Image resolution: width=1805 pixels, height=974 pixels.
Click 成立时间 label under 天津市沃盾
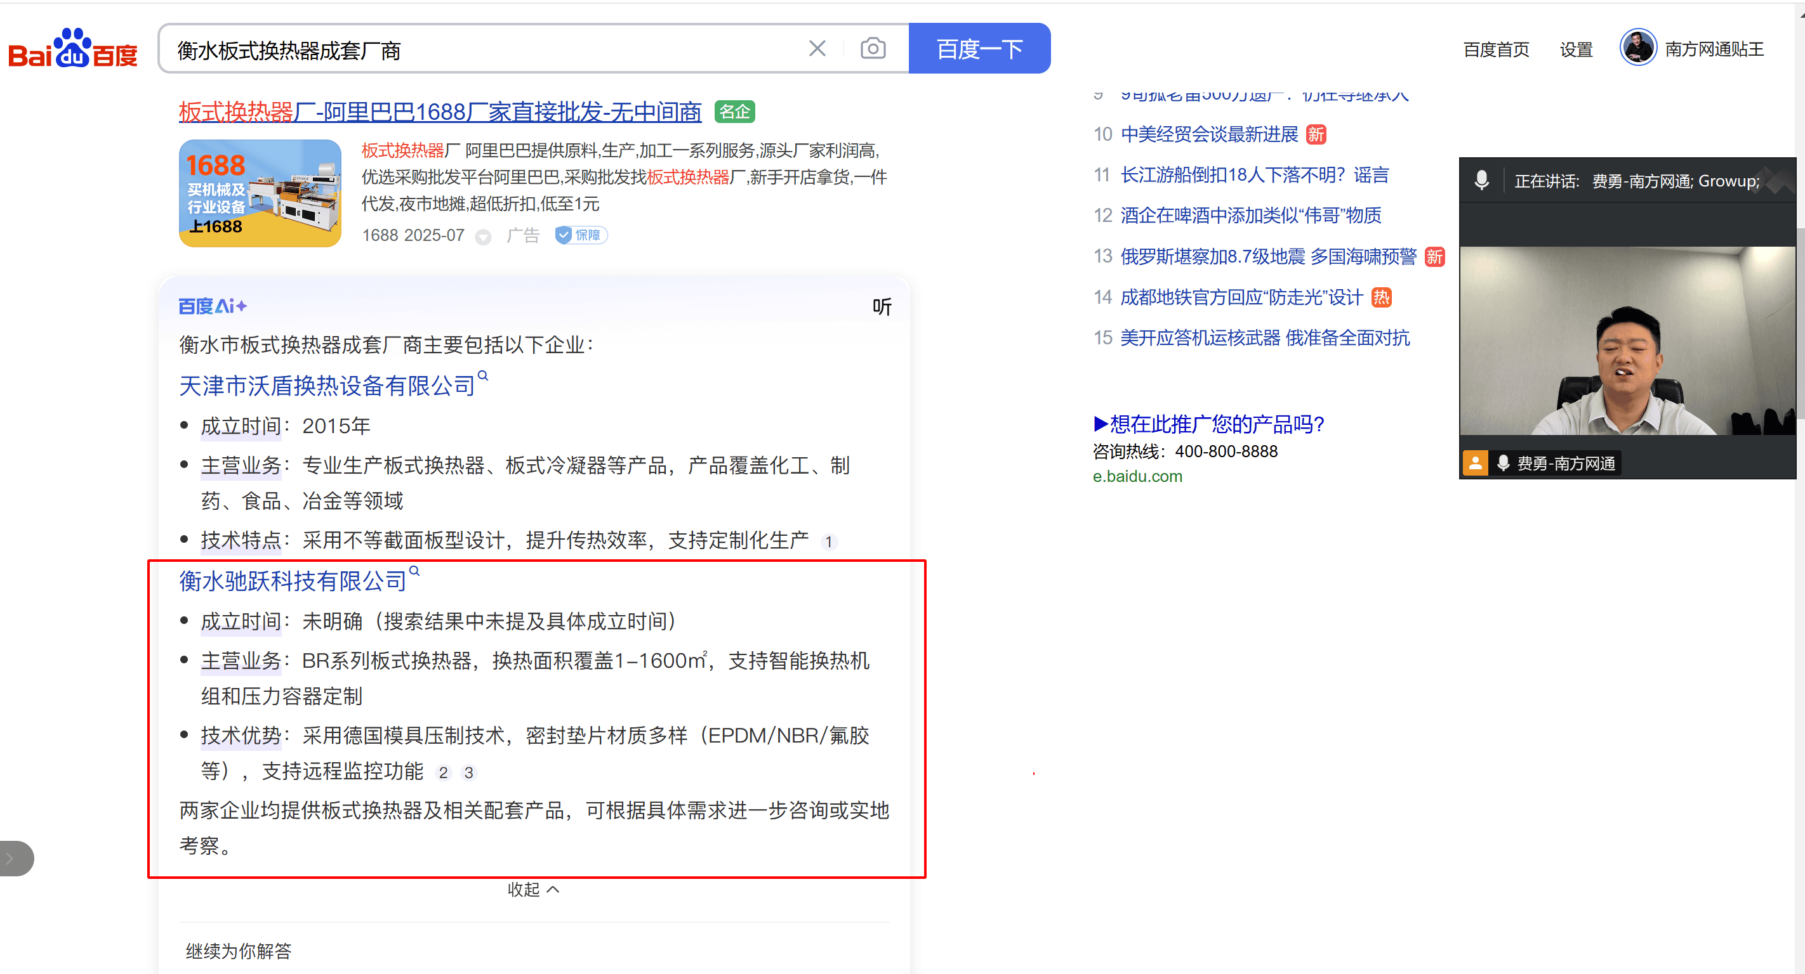(241, 425)
